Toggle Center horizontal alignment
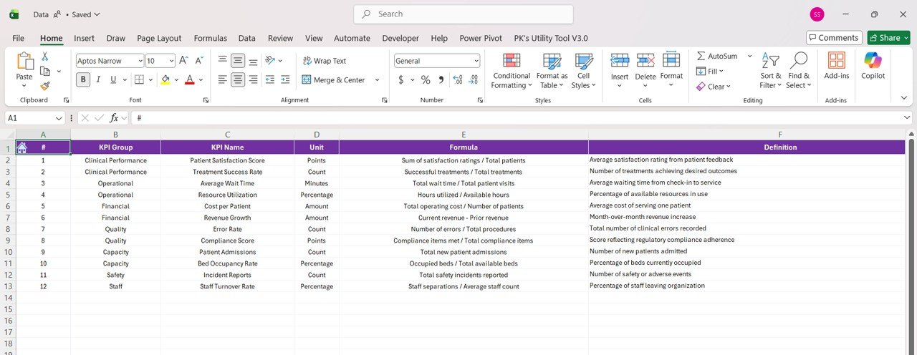The width and height of the screenshot is (917, 355). [x=238, y=79]
